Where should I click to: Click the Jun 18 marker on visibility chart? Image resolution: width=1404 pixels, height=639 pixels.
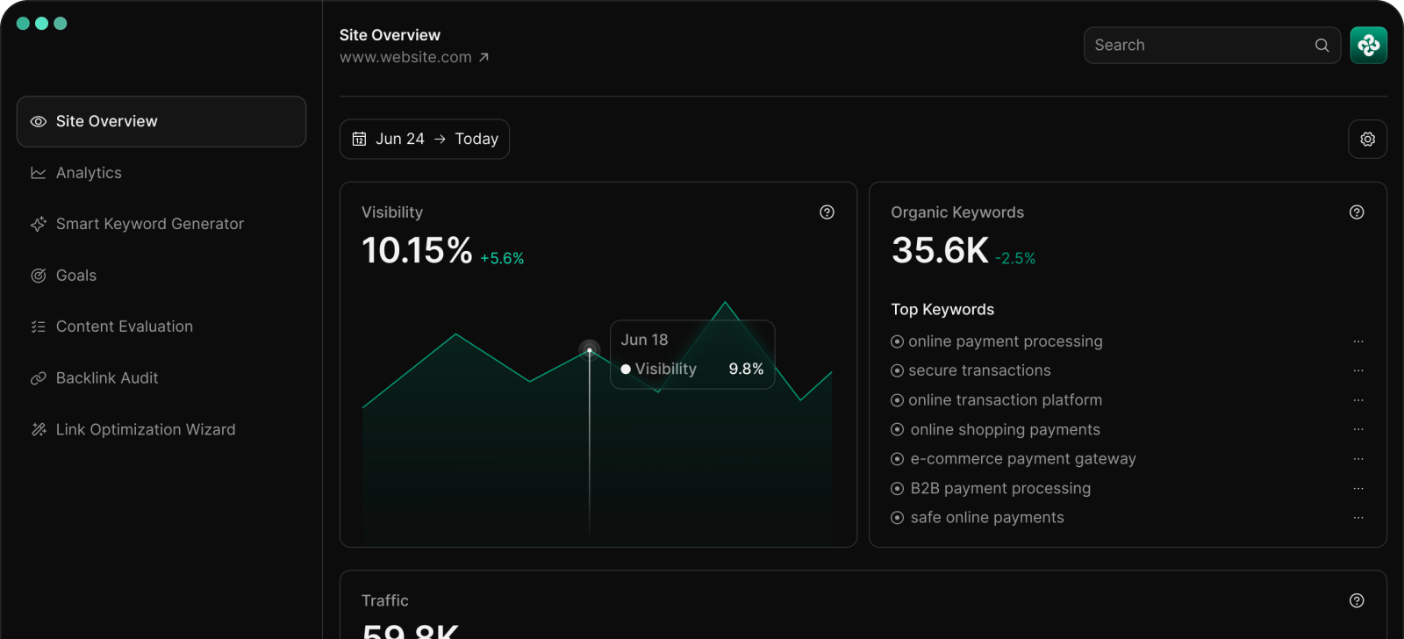point(590,349)
